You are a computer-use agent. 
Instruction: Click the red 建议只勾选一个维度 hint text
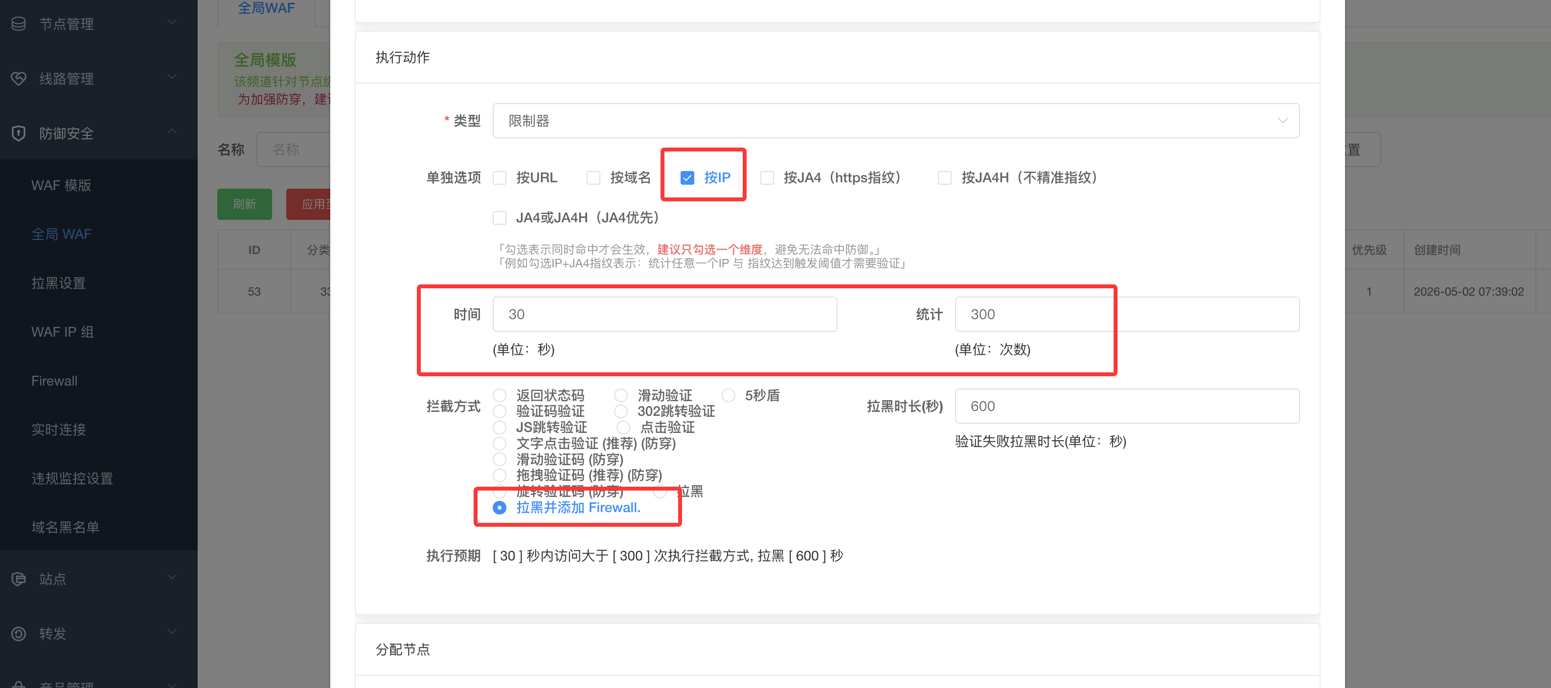[710, 250]
